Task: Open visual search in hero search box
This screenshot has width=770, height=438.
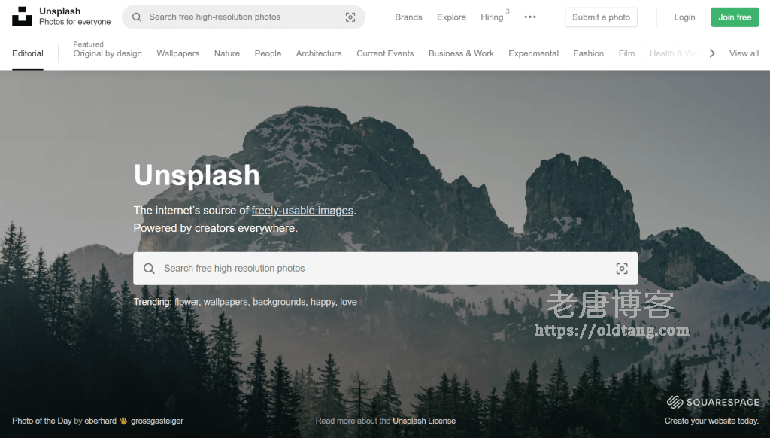Action: (x=621, y=269)
